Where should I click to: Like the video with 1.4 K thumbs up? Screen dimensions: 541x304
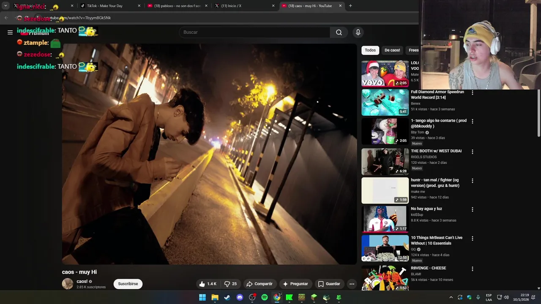208,284
